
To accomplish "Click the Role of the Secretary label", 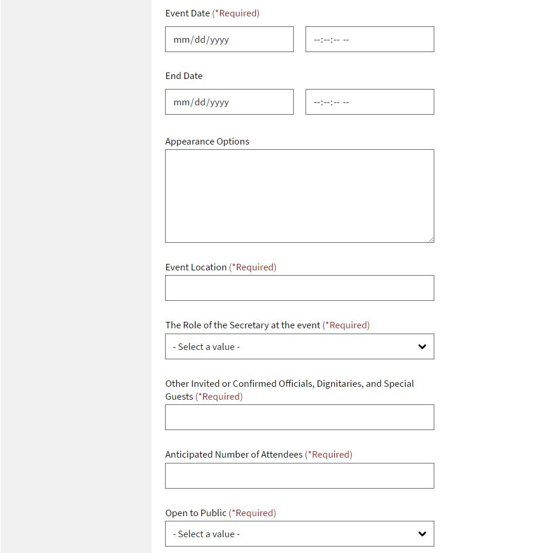I will (x=242, y=325).
